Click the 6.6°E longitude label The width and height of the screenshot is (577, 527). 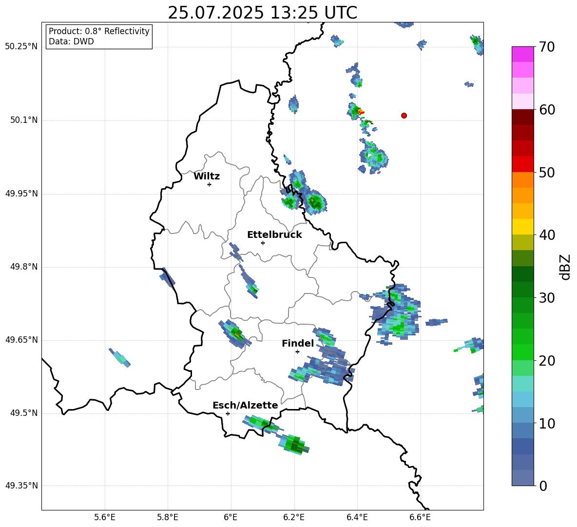pyautogui.click(x=420, y=518)
